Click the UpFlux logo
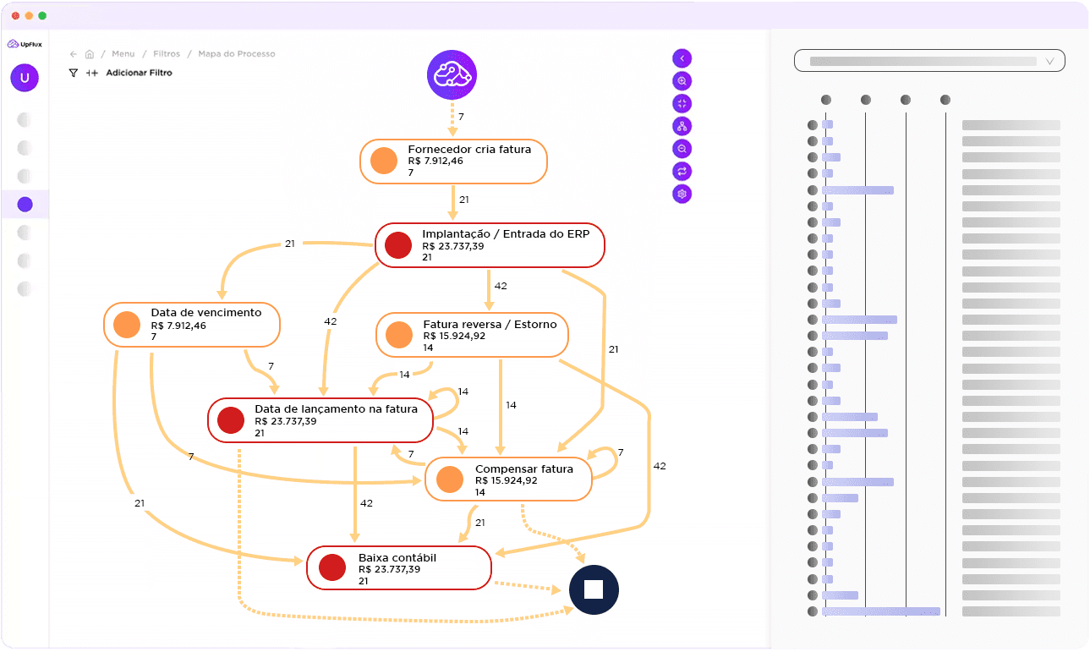 26,43
